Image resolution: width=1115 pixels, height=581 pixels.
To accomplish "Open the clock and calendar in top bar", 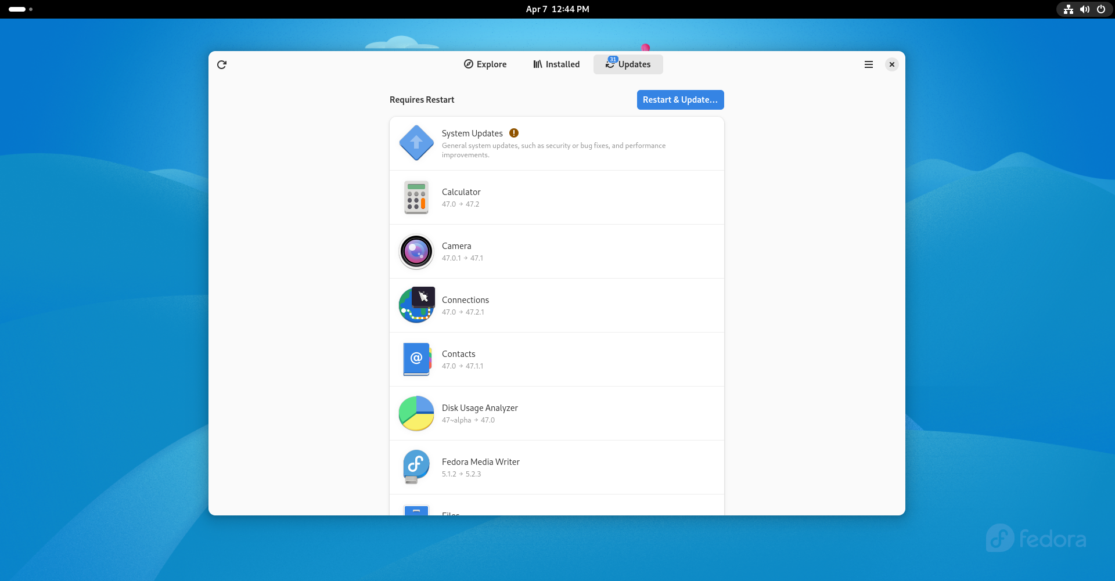I will [557, 9].
